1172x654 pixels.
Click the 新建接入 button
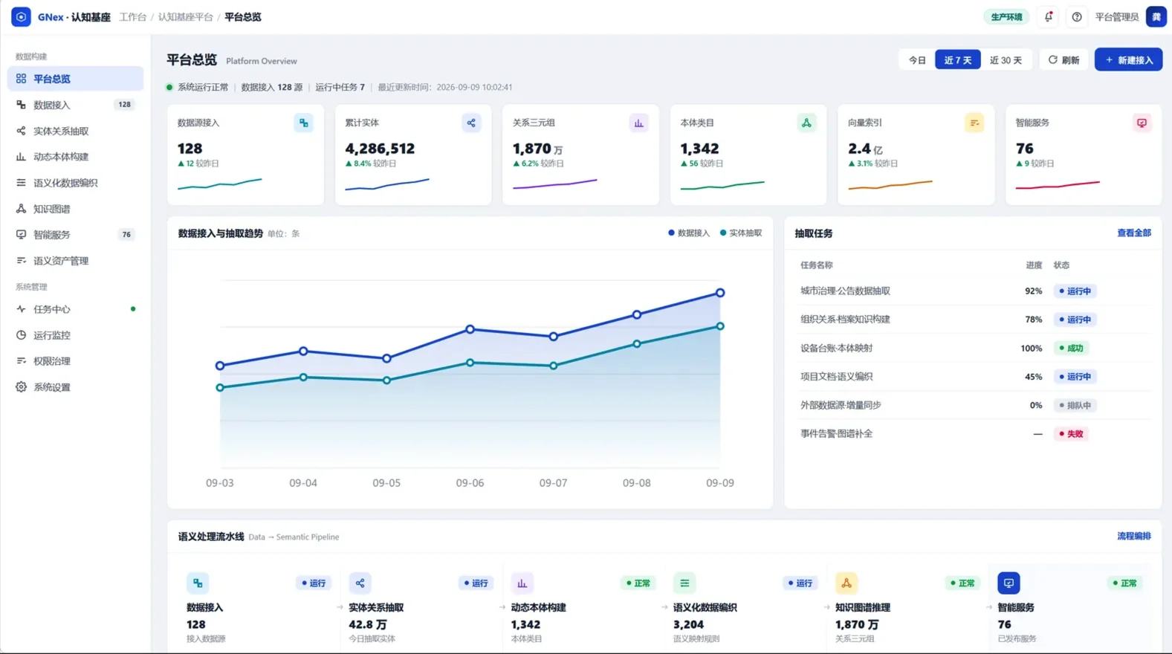click(1128, 60)
